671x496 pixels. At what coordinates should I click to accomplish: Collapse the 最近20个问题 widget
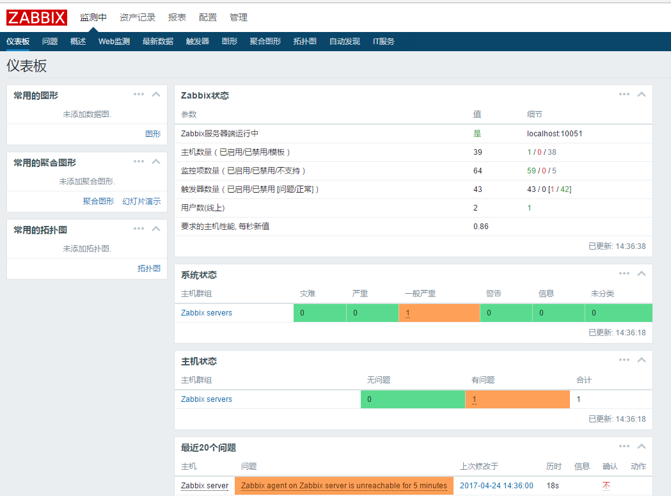[x=642, y=446]
